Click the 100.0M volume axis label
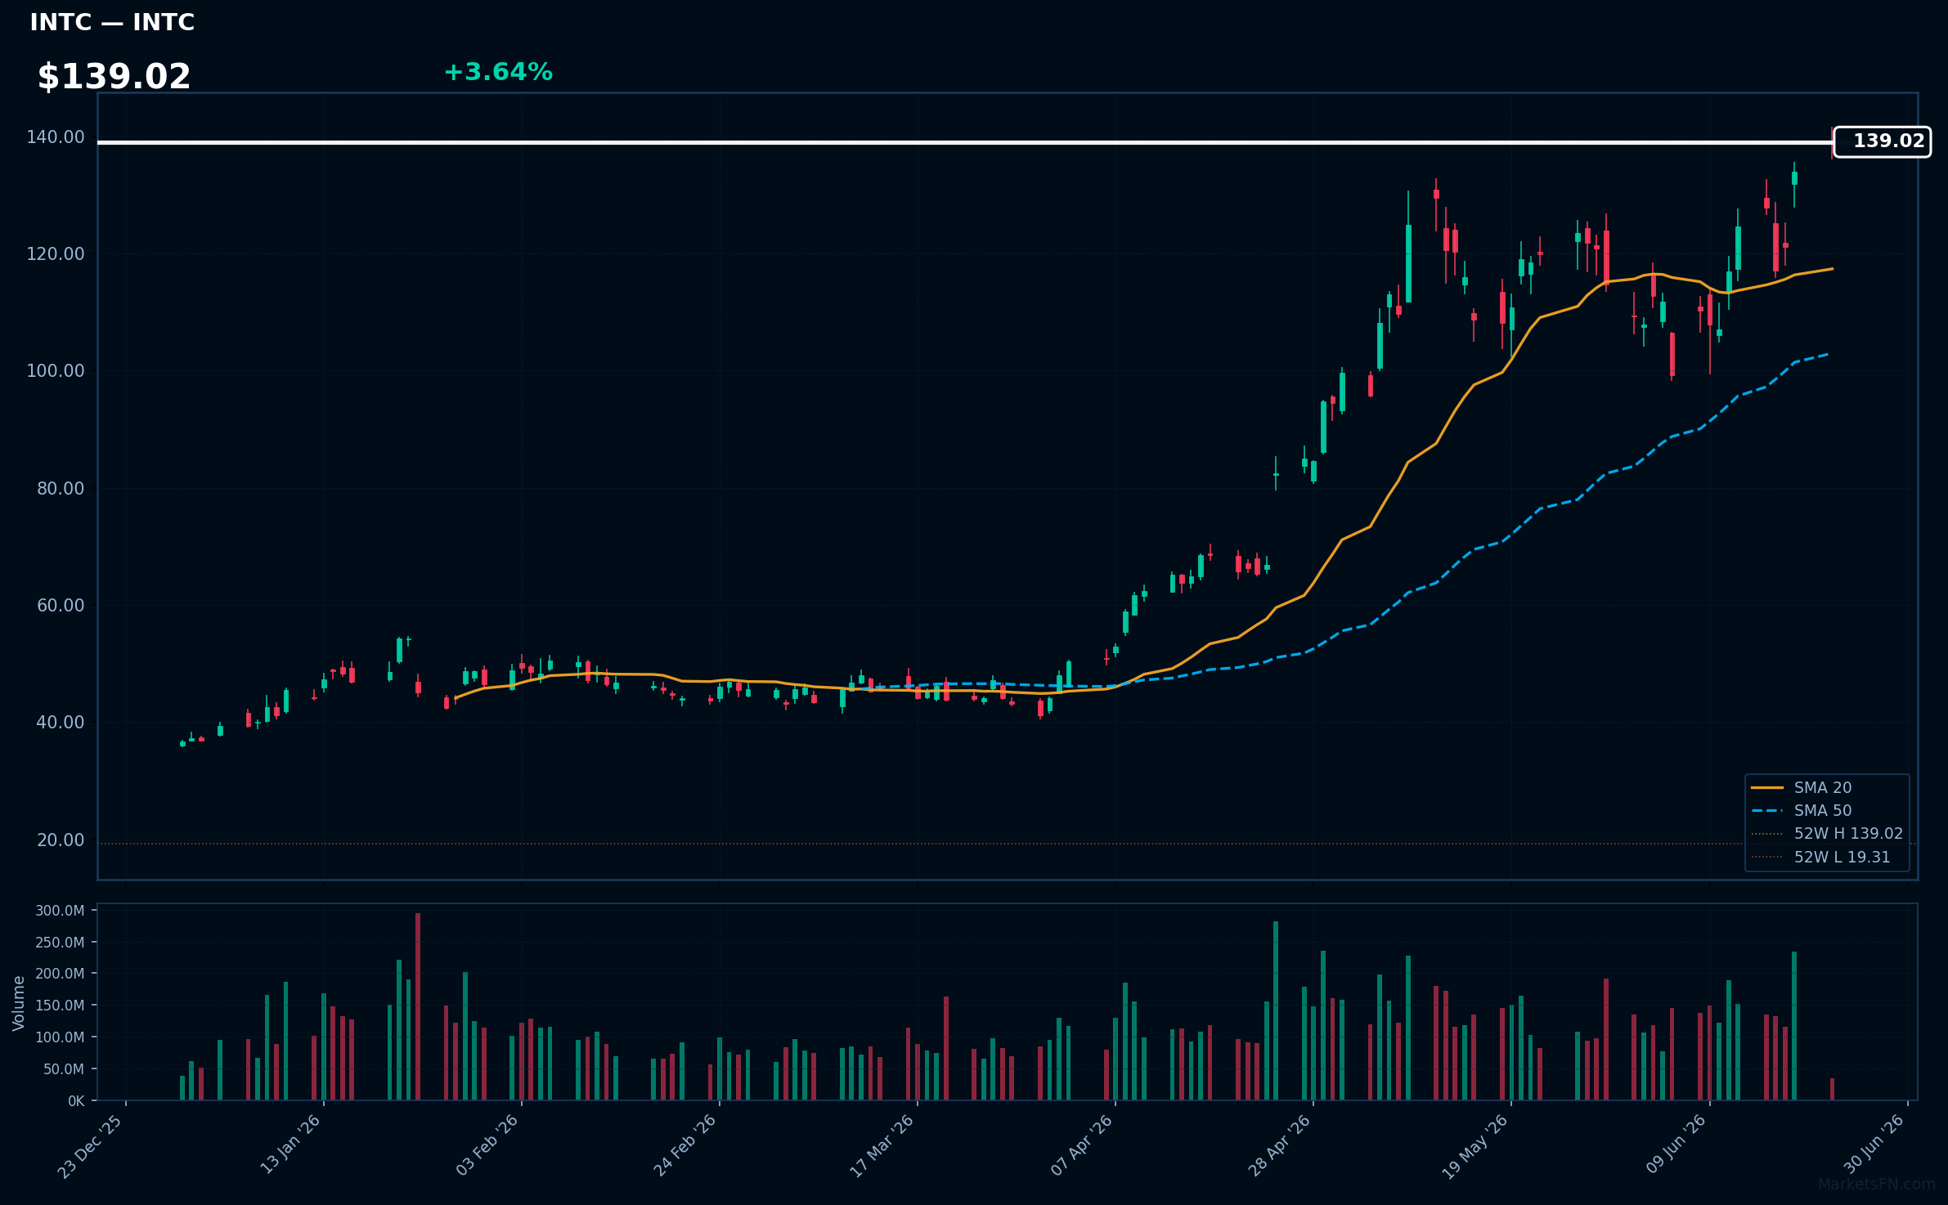 pos(60,1037)
